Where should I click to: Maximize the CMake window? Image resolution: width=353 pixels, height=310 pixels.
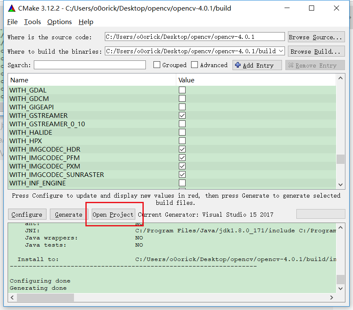pos(311,8)
